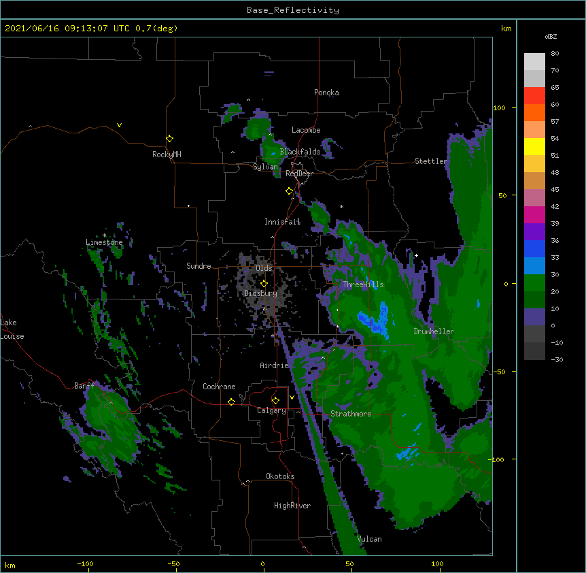Click the ThreeHills town label
The height and width of the screenshot is (573, 586).
363,284
